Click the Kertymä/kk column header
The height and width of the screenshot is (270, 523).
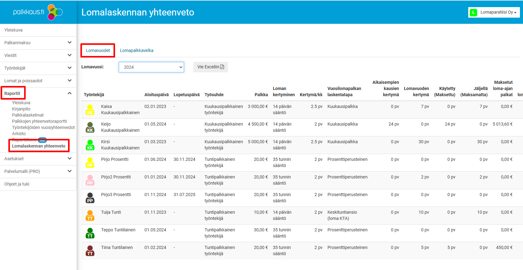(311, 95)
